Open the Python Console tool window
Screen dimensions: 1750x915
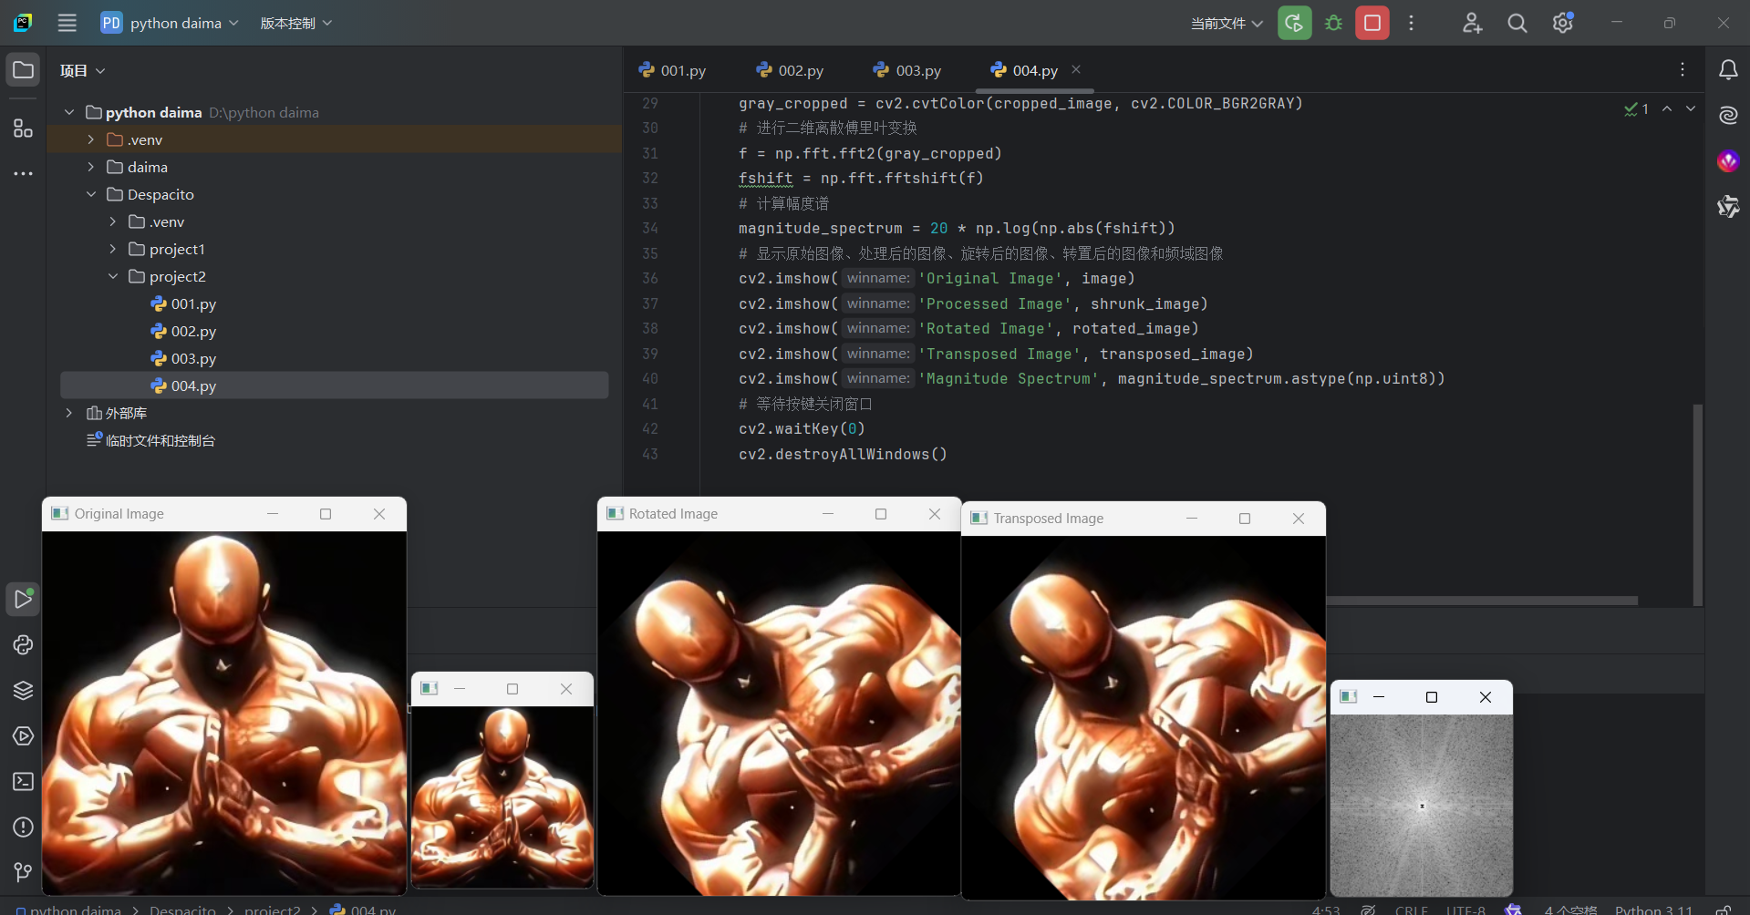(23, 644)
